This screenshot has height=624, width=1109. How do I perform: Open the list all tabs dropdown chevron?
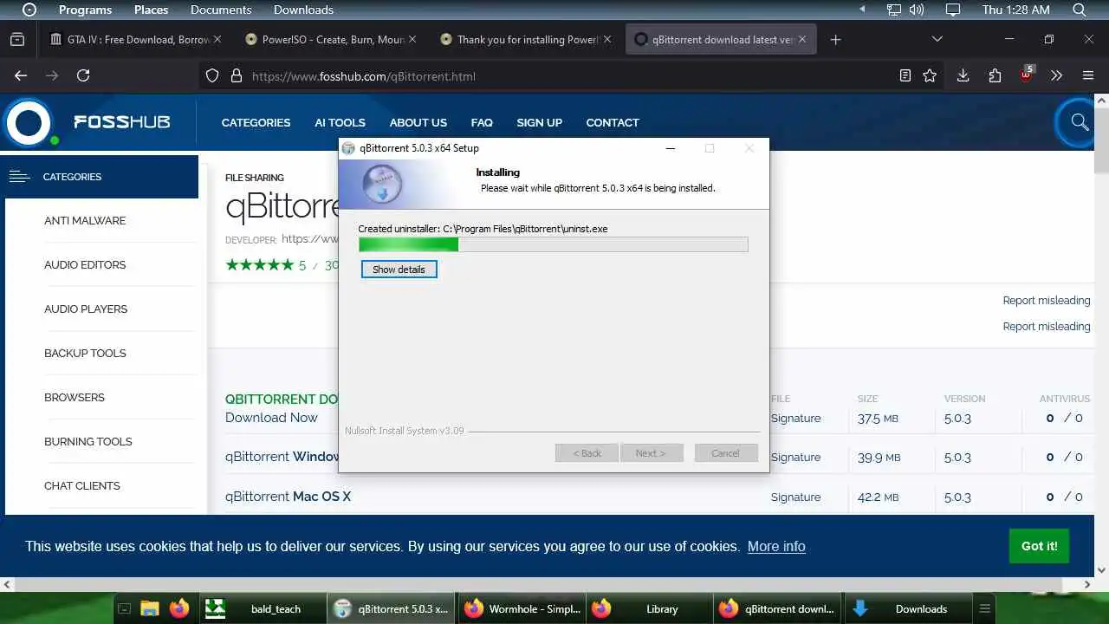(937, 39)
